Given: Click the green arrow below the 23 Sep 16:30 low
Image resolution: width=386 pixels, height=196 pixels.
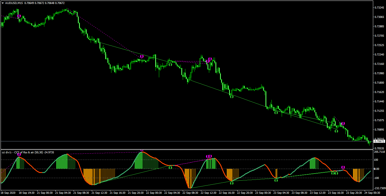Looking at the screenshot, I should pos(336,131).
